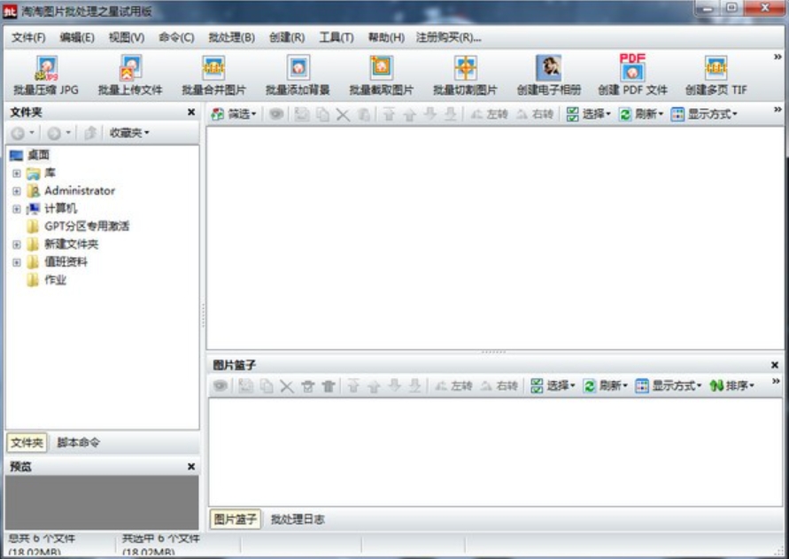Screen dimensions: 789x559
Task: Select the GPT分区专用激活 folder
Action: tap(87, 226)
